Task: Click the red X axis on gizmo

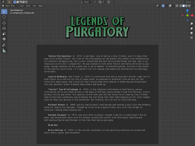Action: 192,16
